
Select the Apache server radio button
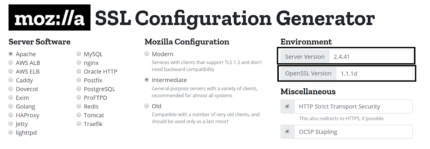point(11,54)
